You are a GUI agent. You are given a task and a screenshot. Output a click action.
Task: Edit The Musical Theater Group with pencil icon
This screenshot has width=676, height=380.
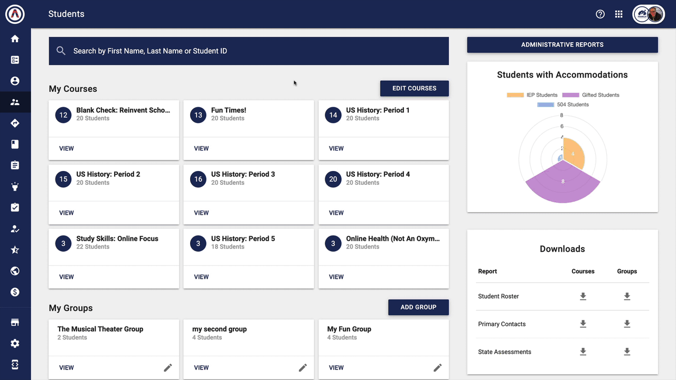pos(168,367)
